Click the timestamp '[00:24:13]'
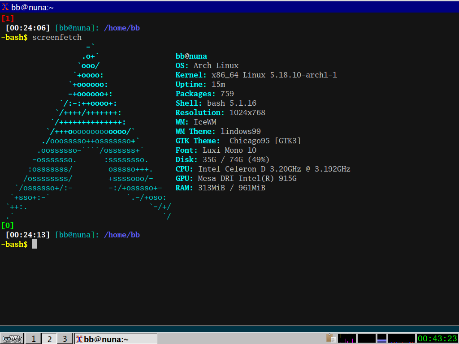This screenshot has height=344, width=459. click(28, 235)
